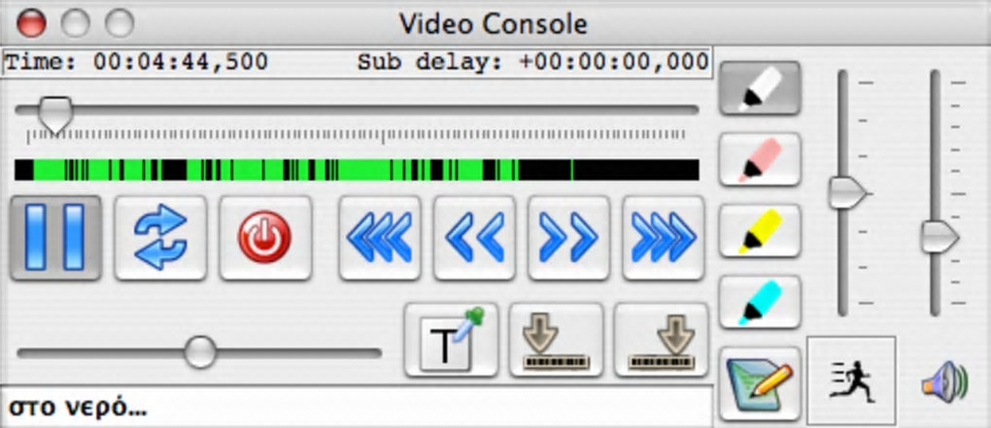Step back with double left arrows
The image size is (991, 428).
coord(474,238)
